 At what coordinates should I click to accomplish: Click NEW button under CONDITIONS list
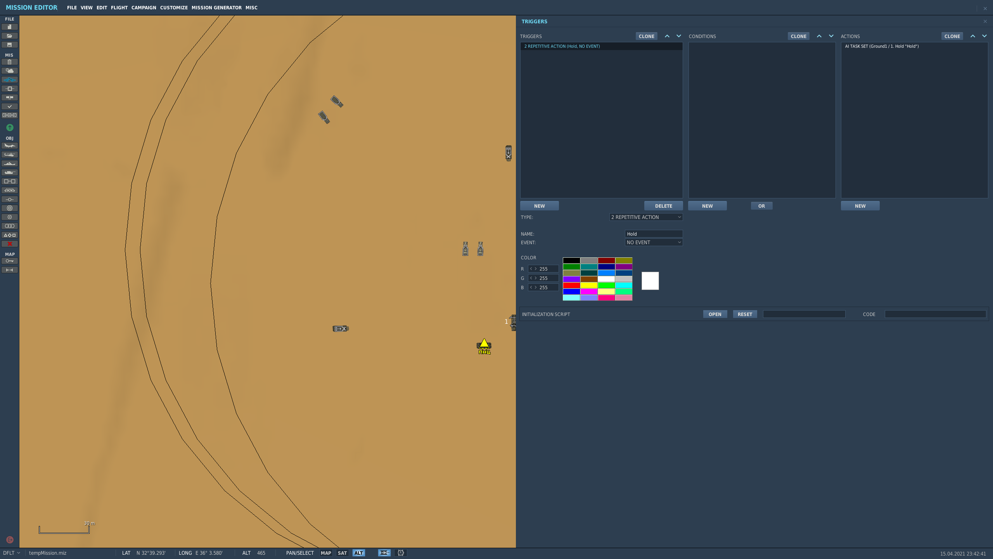708,206
